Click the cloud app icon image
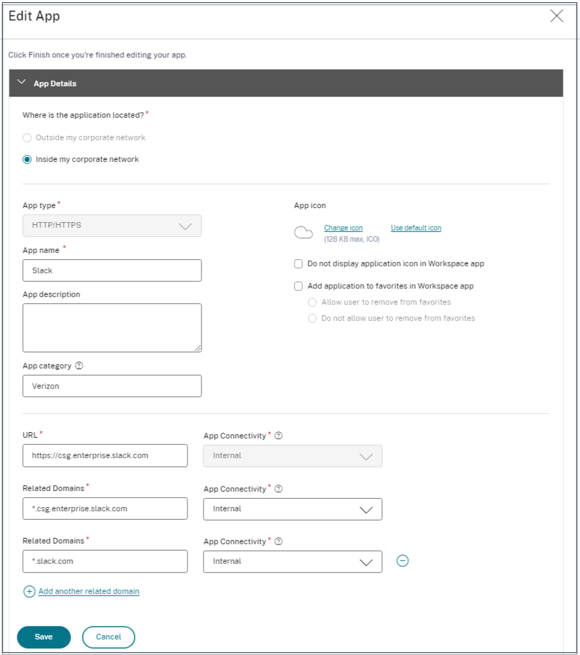The height and width of the screenshot is (655, 580). click(303, 233)
